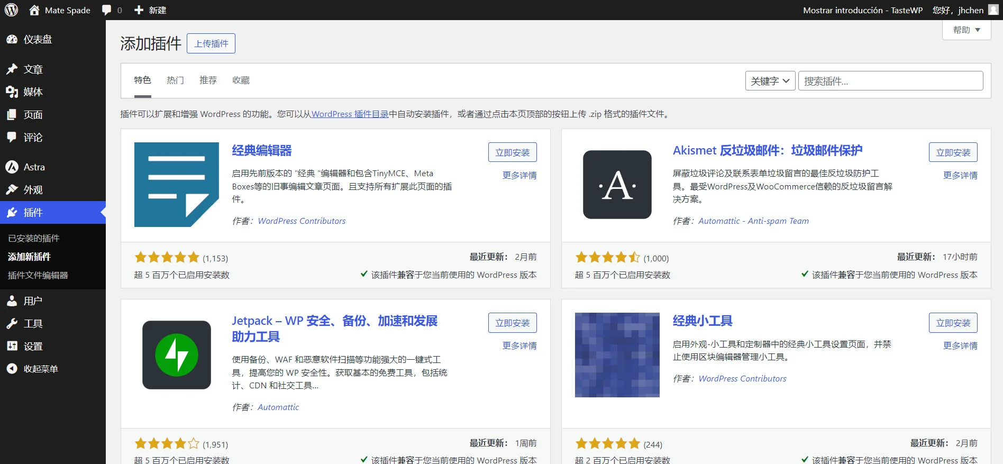
Task: Open the 关键字 search type dropdown
Action: click(x=770, y=81)
